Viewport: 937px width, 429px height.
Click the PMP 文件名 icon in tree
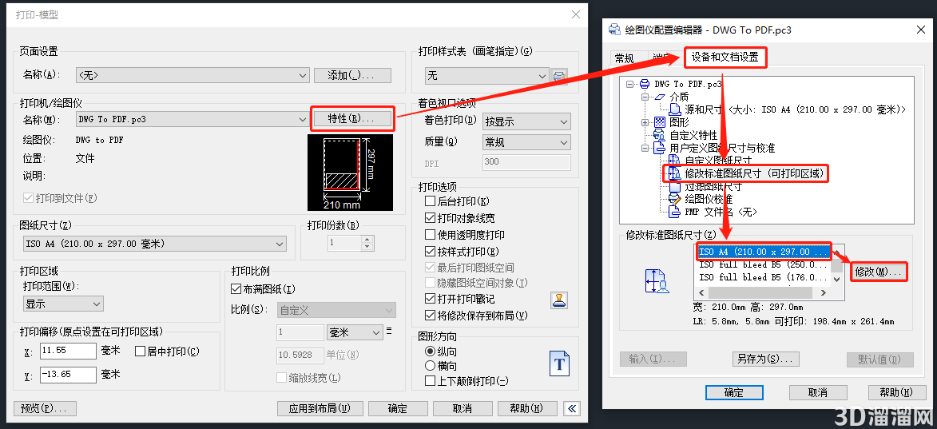tap(674, 212)
